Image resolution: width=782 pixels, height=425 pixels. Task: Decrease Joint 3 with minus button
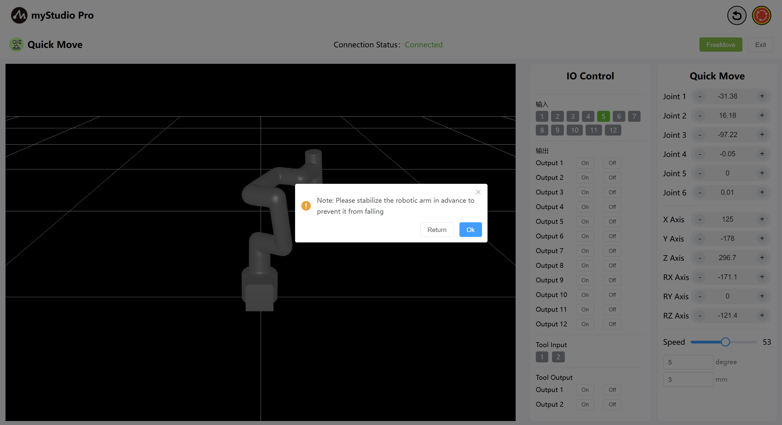tap(700, 135)
